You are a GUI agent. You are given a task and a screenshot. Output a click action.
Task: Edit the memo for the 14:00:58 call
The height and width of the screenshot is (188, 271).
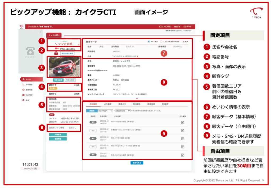coord(183,122)
